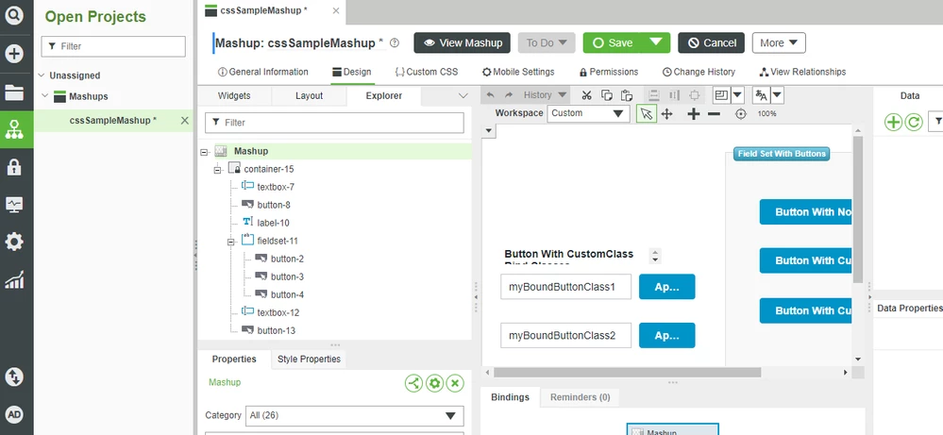Collapse the Mashups group in Open Projects
This screenshot has height=435, width=943.
[x=45, y=96]
